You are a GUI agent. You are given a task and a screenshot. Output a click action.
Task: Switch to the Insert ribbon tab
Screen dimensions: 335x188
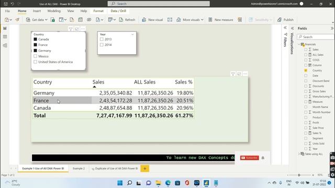click(37, 11)
